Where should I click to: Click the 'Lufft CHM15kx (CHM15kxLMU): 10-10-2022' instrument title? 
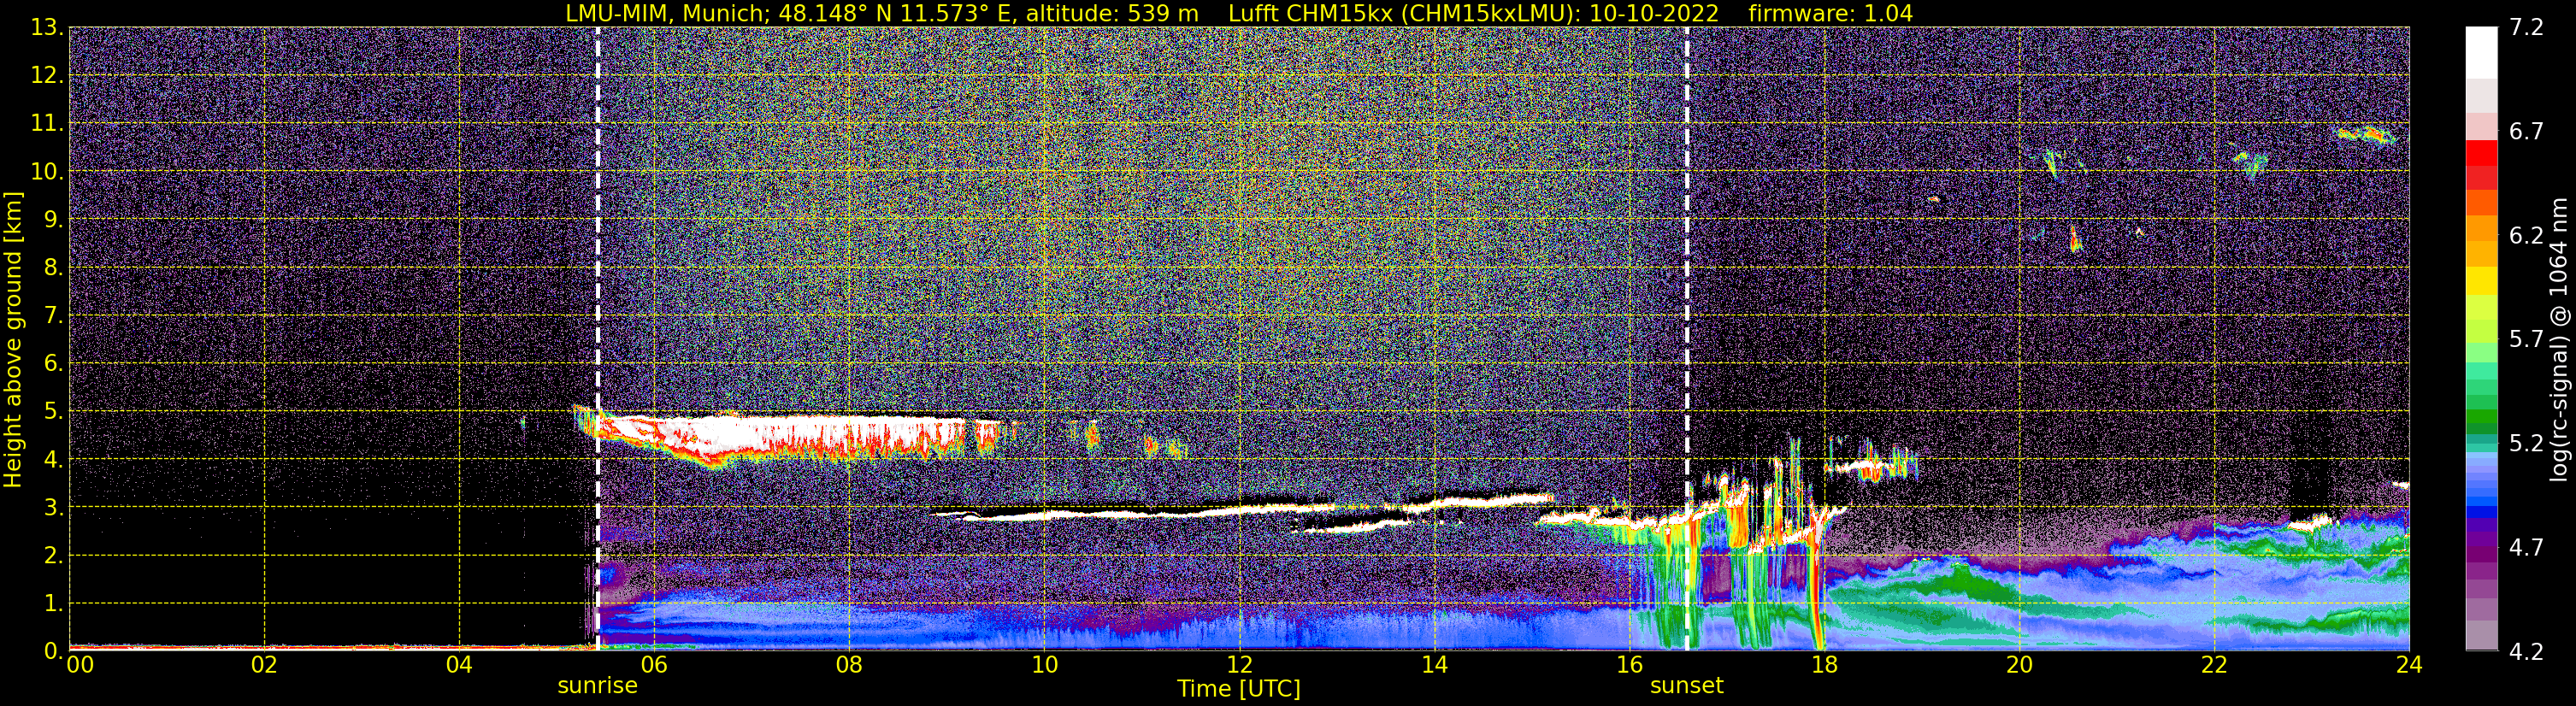coord(1473,13)
